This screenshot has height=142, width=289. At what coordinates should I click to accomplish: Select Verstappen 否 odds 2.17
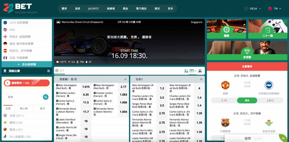[x=123, y=87]
